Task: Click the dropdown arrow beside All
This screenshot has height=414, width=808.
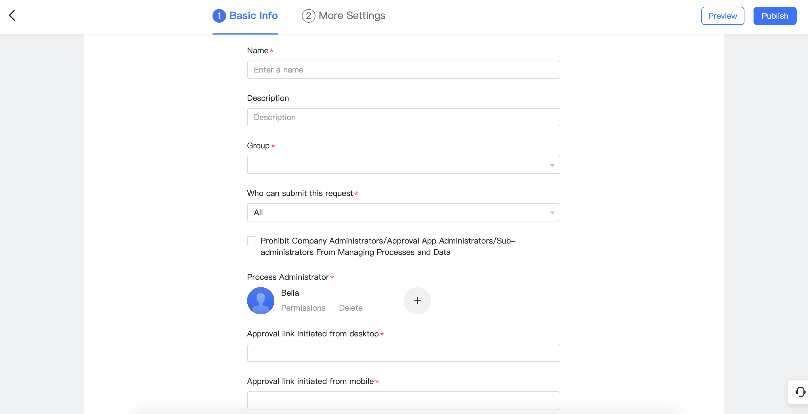Action: pos(552,212)
